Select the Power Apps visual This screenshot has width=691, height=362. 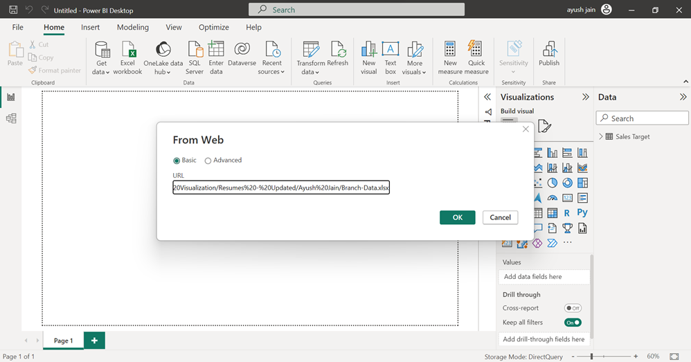537,243
